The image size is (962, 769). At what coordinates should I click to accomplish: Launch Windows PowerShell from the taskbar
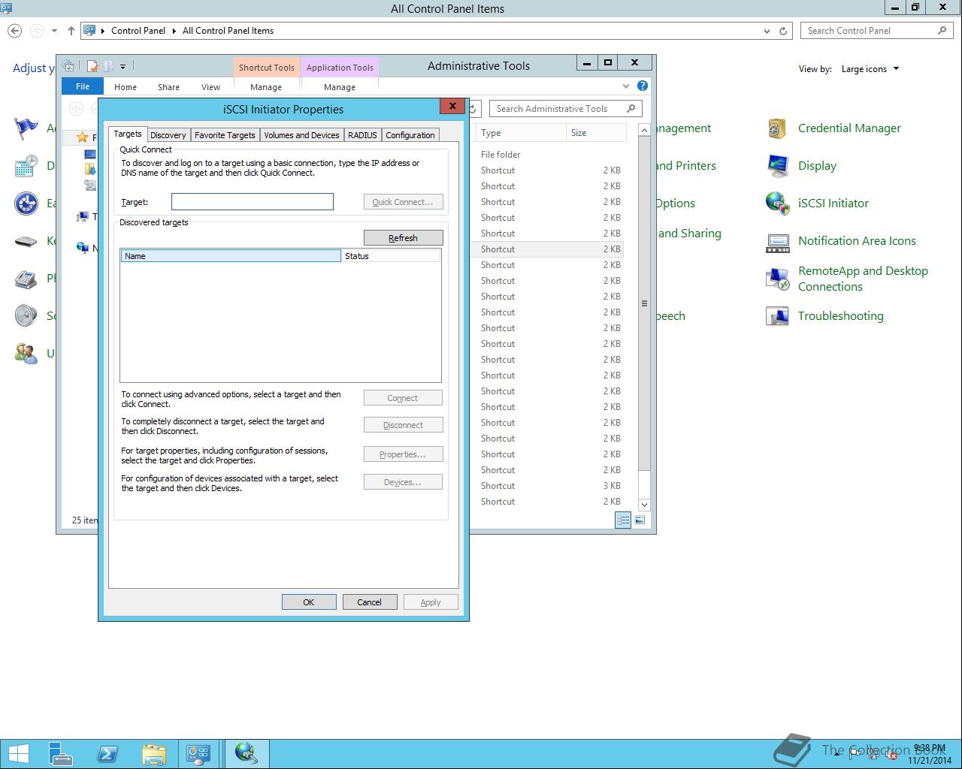pyautogui.click(x=107, y=753)
